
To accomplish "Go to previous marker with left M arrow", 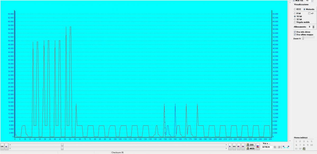I will click(284, 147).
